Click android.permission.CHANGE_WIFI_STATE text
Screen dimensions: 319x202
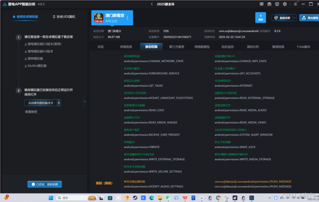(241, 61)
